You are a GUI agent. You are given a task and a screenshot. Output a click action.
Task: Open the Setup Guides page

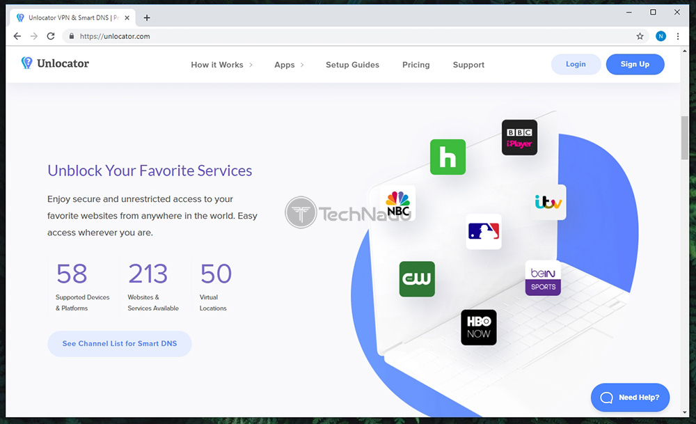[352, 65]
